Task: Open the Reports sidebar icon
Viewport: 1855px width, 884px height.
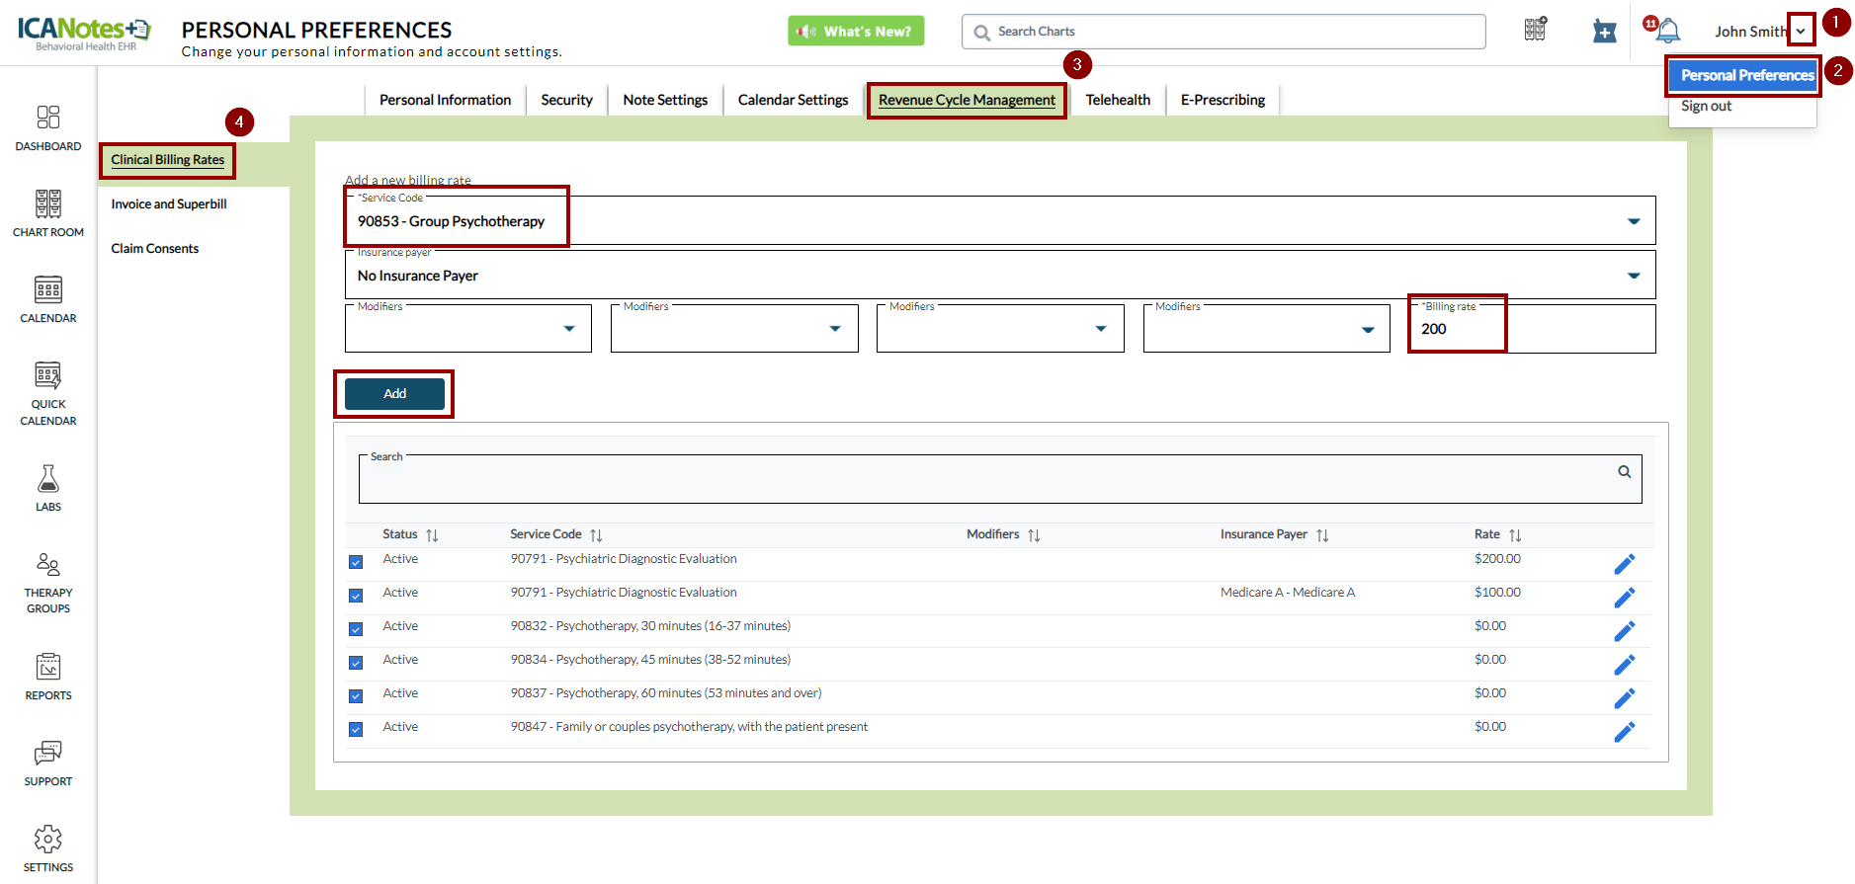Action: (47, 668)
